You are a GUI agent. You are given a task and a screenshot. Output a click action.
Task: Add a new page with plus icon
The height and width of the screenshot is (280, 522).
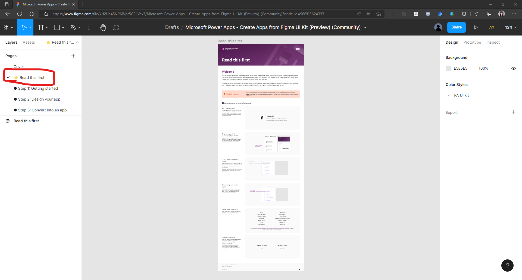[73, 56]
